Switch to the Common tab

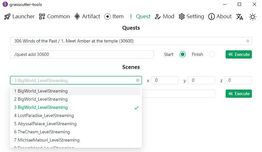(x=54, y=17)
